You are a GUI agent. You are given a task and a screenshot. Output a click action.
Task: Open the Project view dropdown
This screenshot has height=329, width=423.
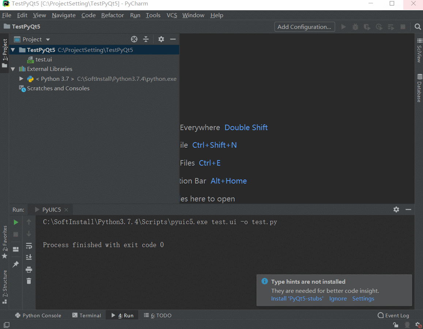48,39
